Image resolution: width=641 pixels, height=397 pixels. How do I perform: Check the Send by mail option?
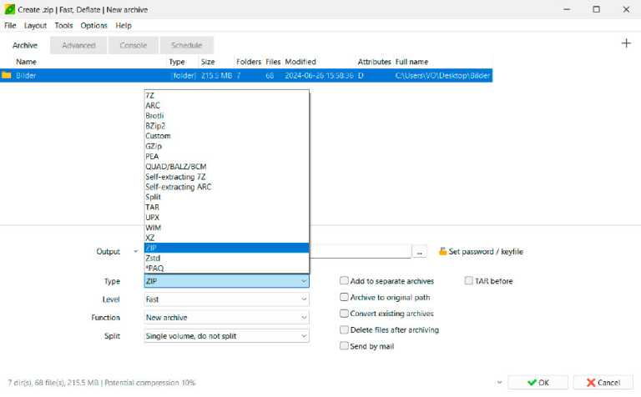click(x=344, y=346)
